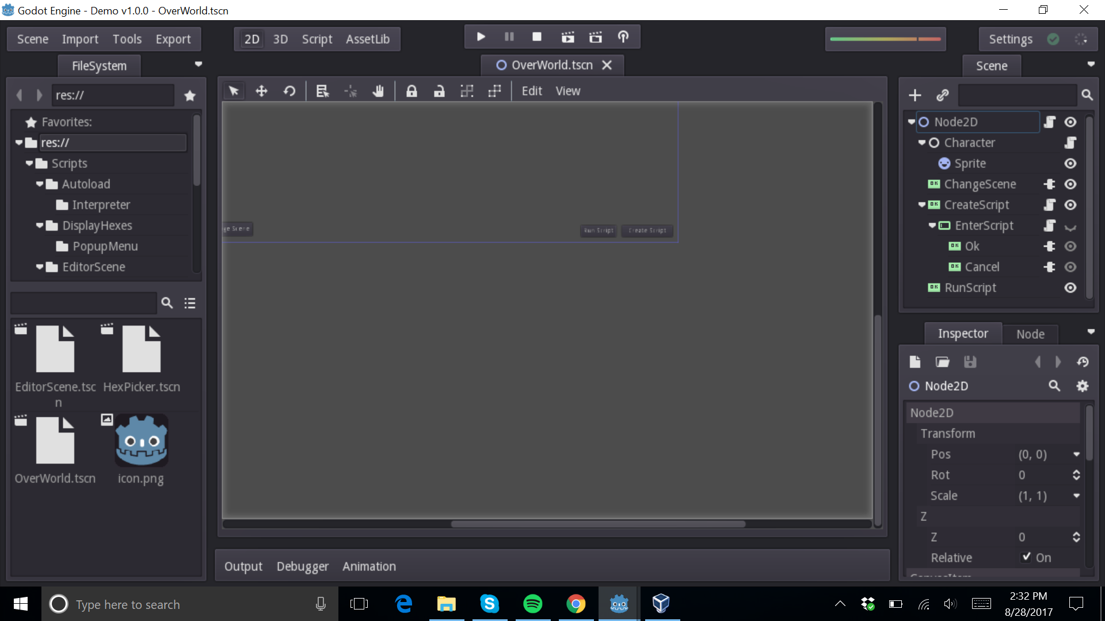The image size is (1105, 621).
Task: Click the horizontal viewport scrollbar
Action: tap(597, 524)
